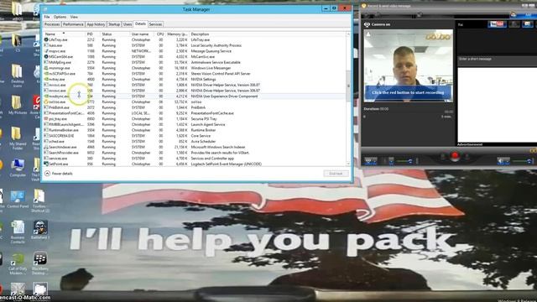The width and height of the screenshot is (537, 302).
Task: Click the MSCamS64.exe process icon
Action: (x=46, y=56)
